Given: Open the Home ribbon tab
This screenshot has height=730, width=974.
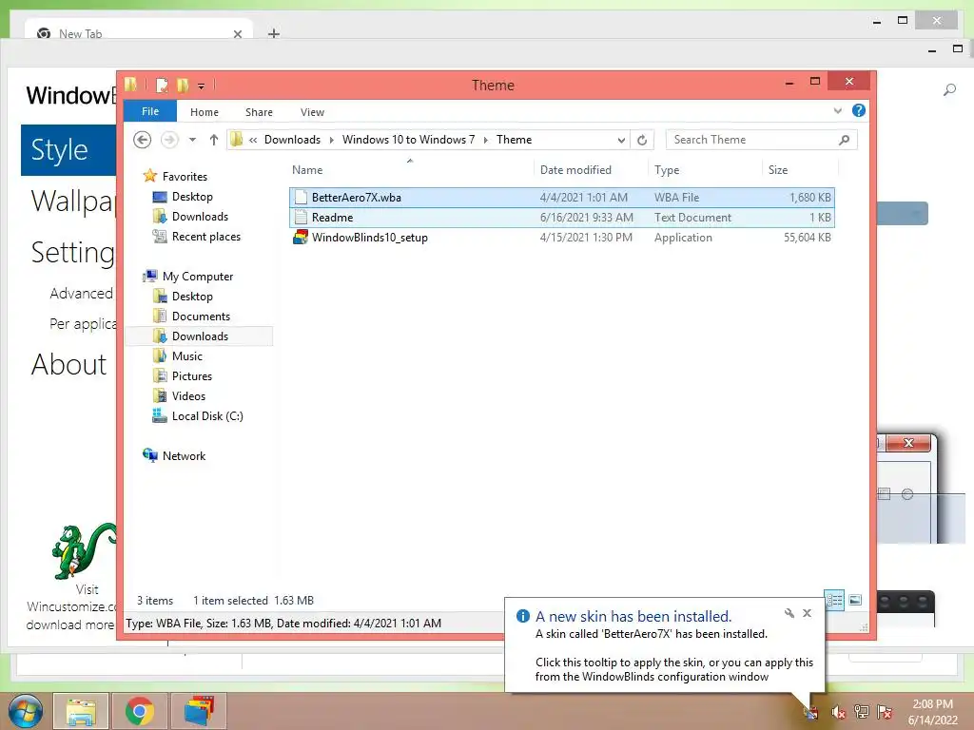Looking at the screenshot, I should [205, 112].
